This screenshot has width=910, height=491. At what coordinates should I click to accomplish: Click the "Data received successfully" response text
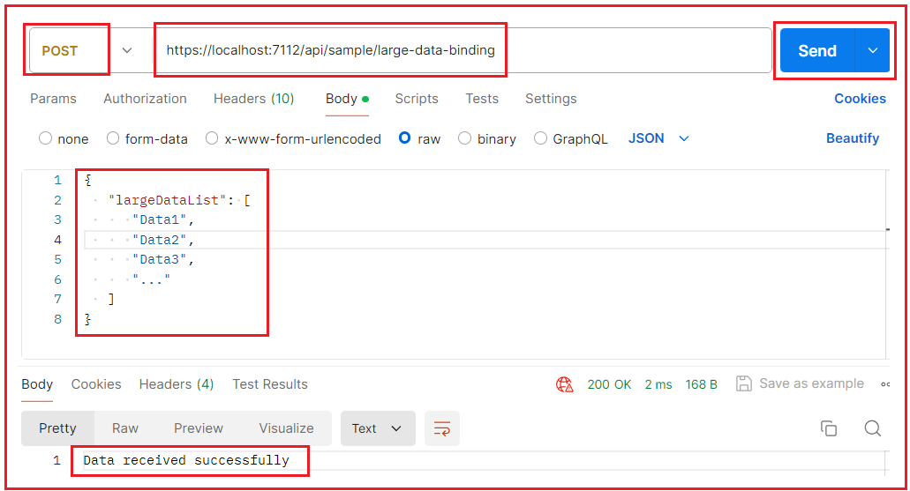(186, 460)
